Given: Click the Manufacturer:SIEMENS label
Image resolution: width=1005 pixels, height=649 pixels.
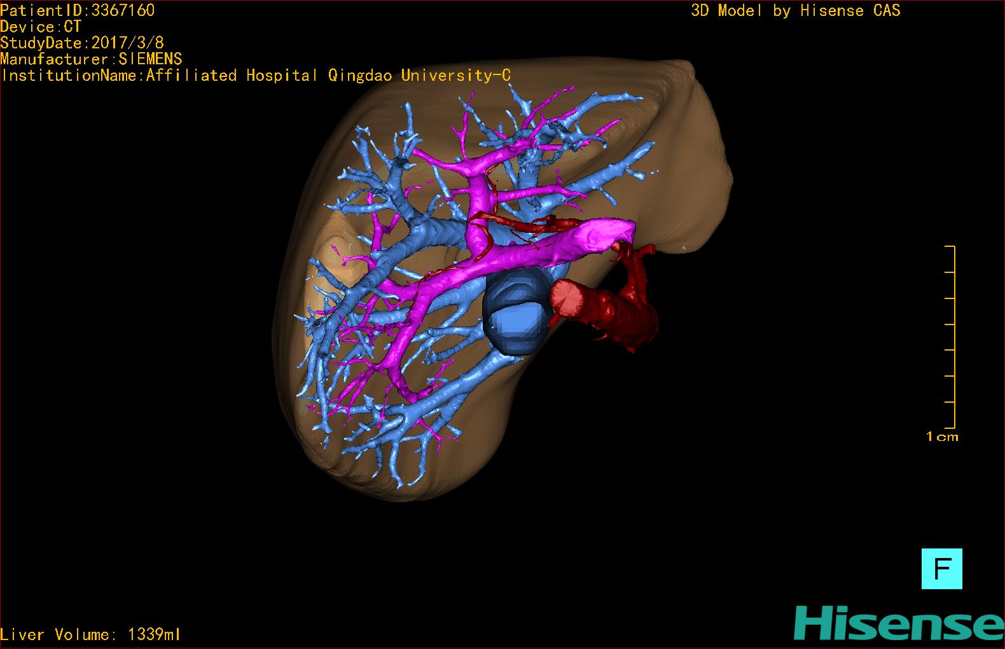Looking at the screenshot, I should 91,59.
